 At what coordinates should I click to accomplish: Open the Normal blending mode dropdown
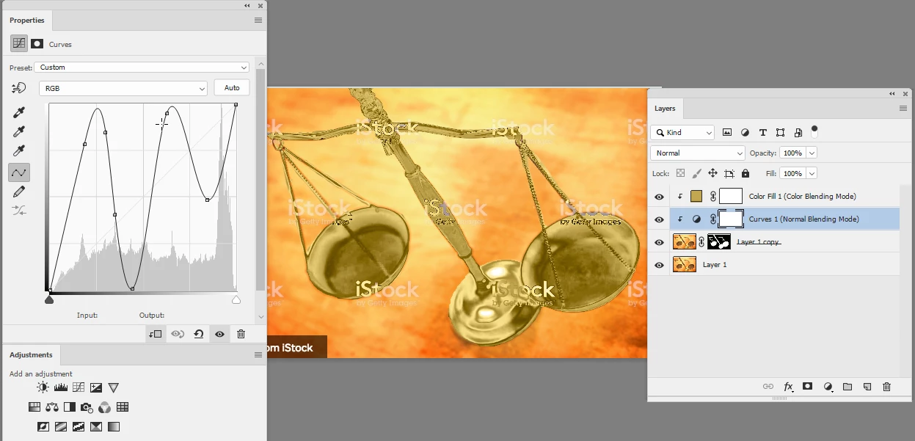point(698,153)
